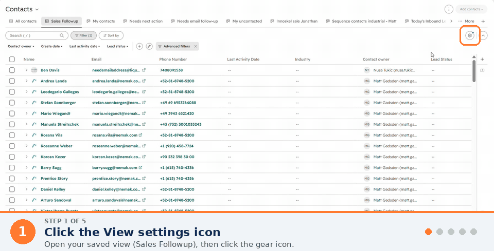494x251 pixels.
Task: Click the View settings gear icon
Action: (470, 35)
